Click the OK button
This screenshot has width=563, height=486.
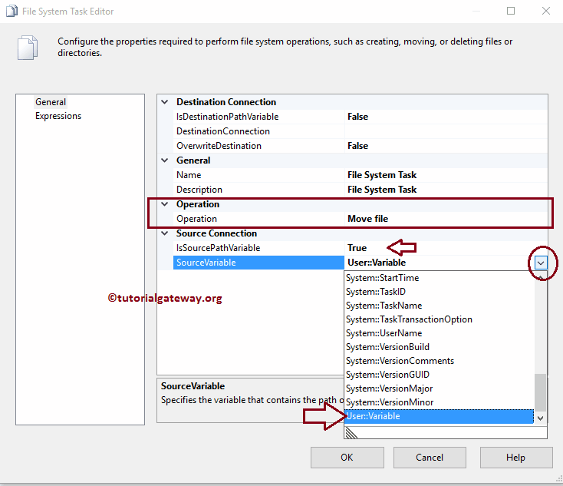pos(347,458)
